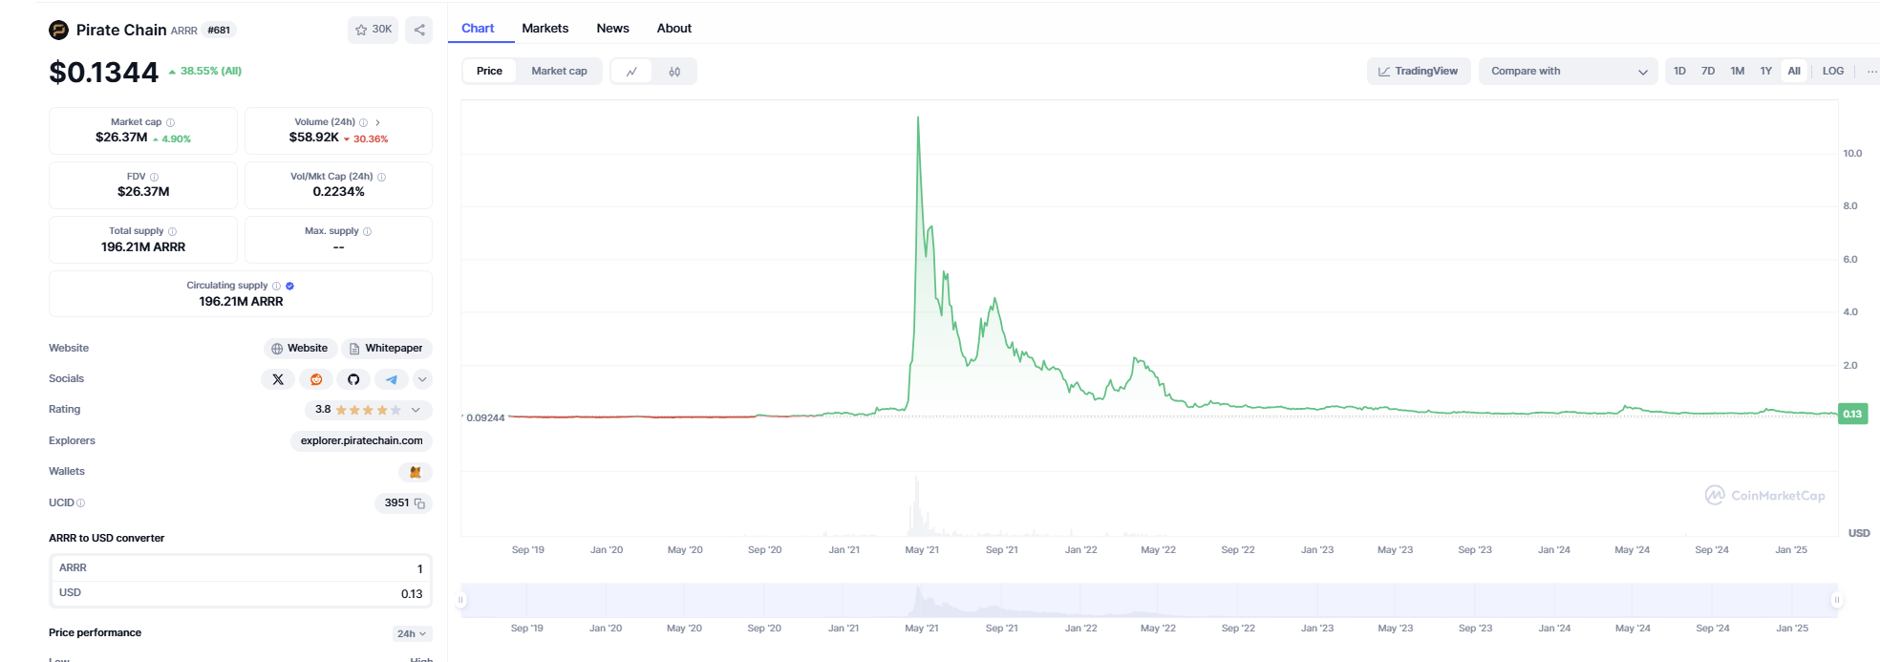1880x662 pixels.
Task: Click the $26.37M market cap value
Action: pos(121,138)
